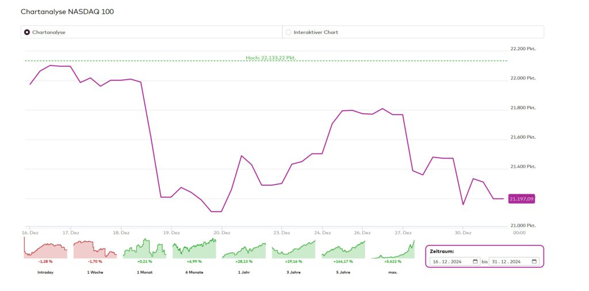Click the 3 Jahre period label

(293, 272)
